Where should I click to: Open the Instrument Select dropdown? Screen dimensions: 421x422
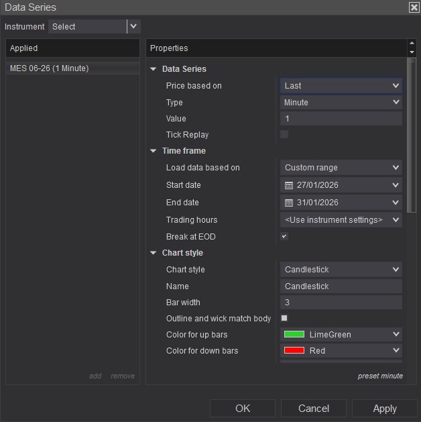click(133, 26)
